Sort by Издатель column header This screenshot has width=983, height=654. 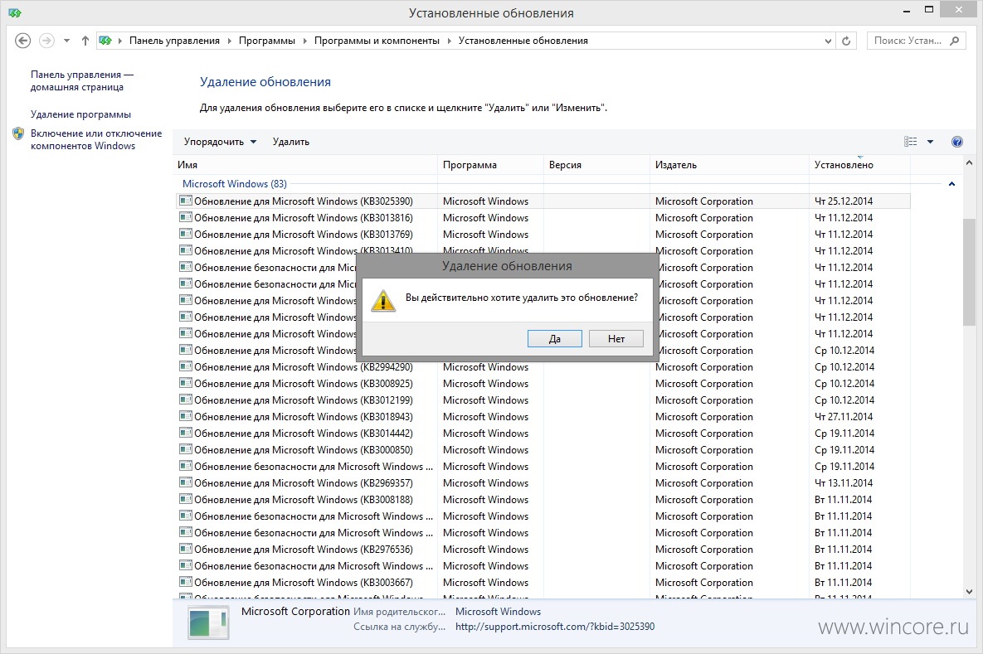tap(729, 165)
